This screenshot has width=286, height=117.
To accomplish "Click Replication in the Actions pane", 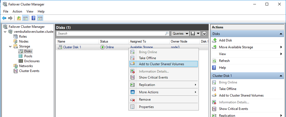I will (227, 115).
